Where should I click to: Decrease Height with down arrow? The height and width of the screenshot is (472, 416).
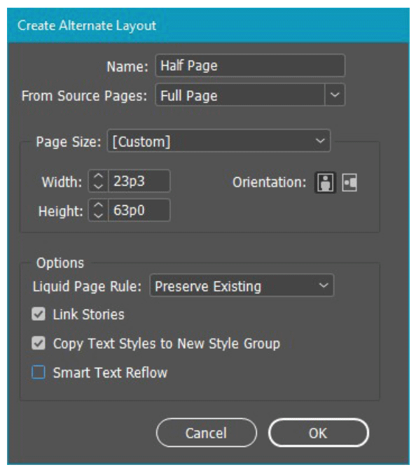[x=98, y=215]
